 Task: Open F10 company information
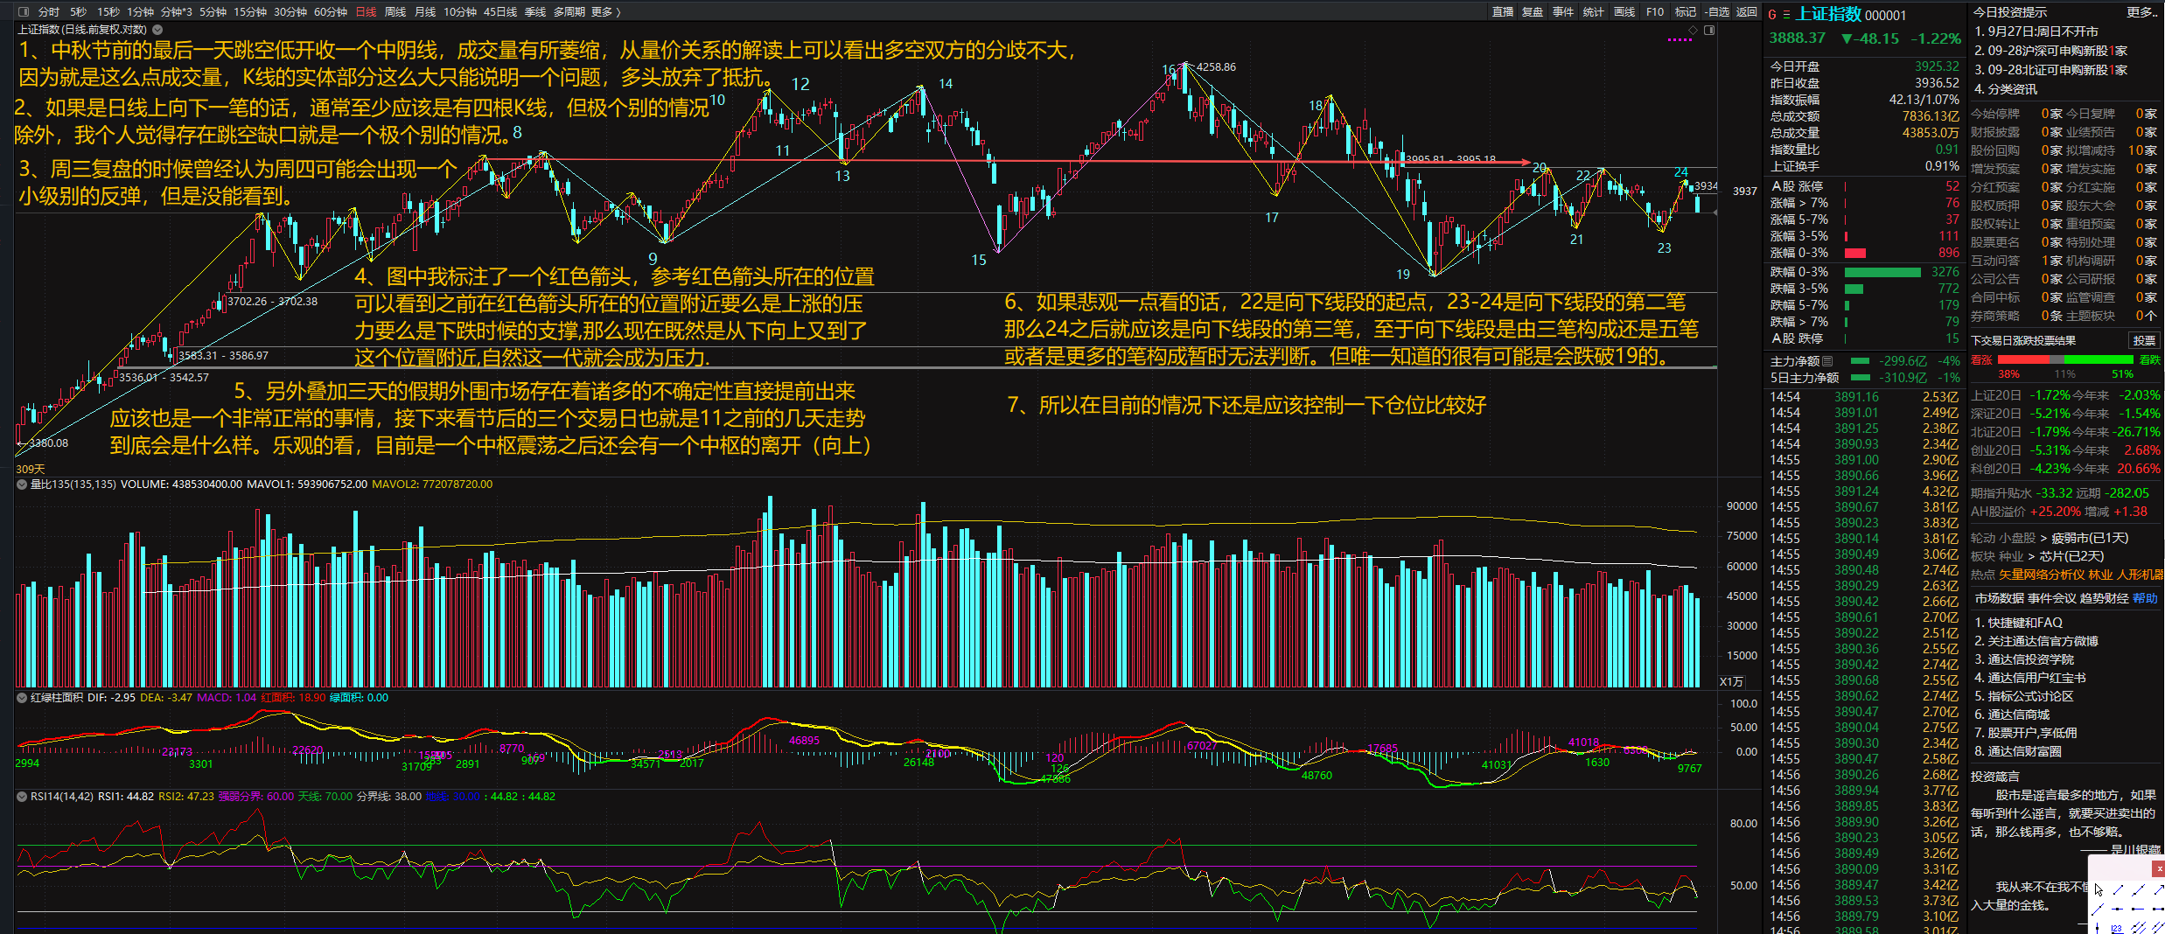[x=1655, y=12]
